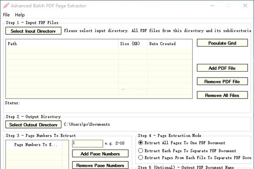Click the Populate Grid button
254x169 pixels.
click(x=222, y=43)
